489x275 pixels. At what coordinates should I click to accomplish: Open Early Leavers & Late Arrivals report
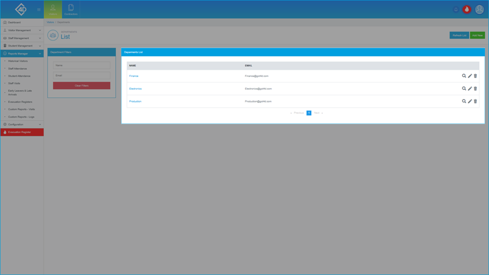coord(20,92)
